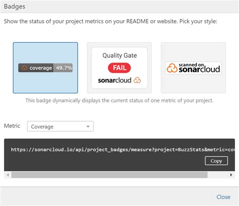Screen dimensions: 239x206
Task: Click the red FAIL status pill
Action: coord(119,68)
